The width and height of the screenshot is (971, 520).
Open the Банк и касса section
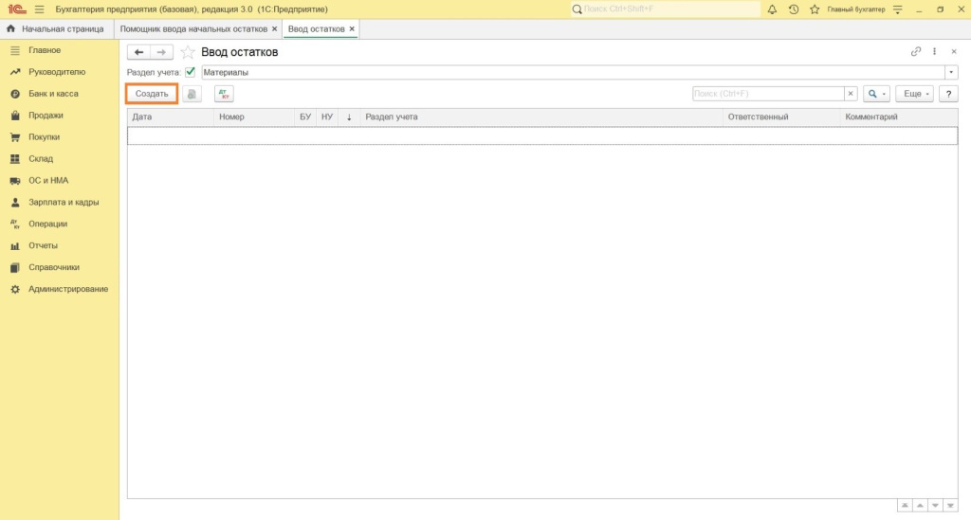click(x=53, y=94)
